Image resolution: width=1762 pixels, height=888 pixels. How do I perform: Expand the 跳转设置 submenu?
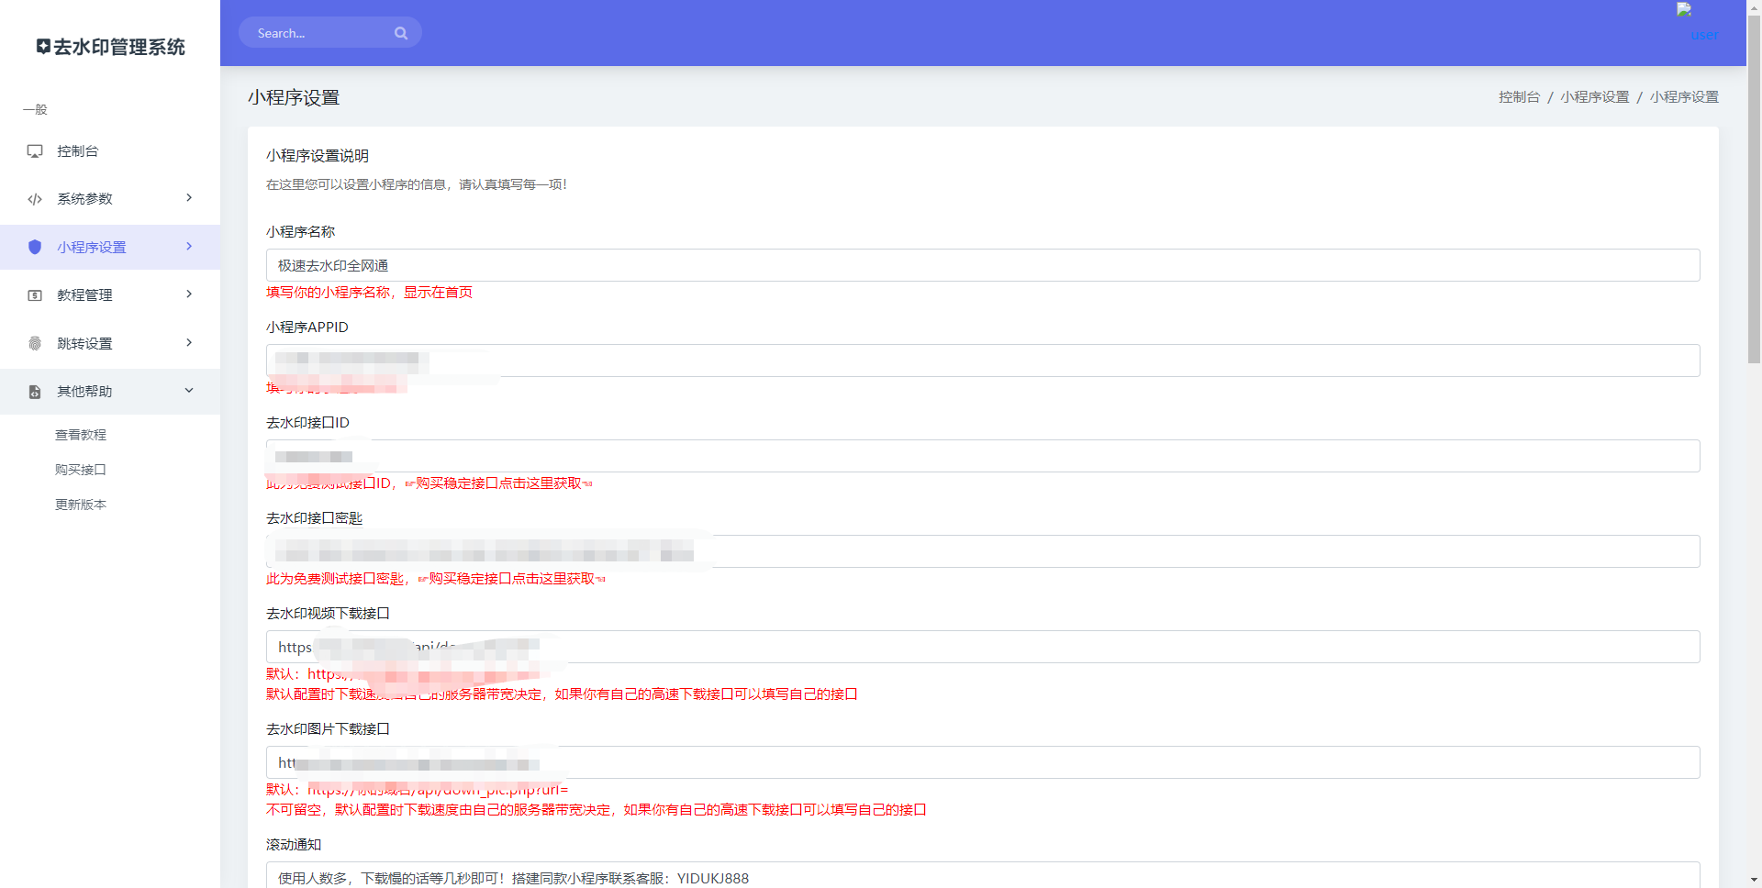pyautogui.click(x=188, y=342)
